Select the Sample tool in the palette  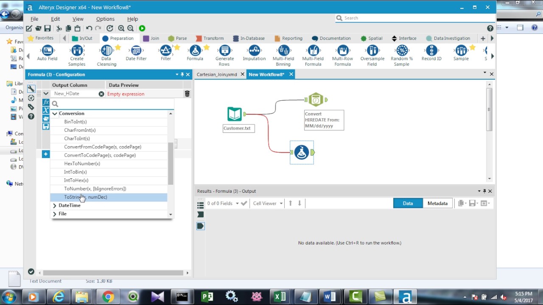click(461, 53)
